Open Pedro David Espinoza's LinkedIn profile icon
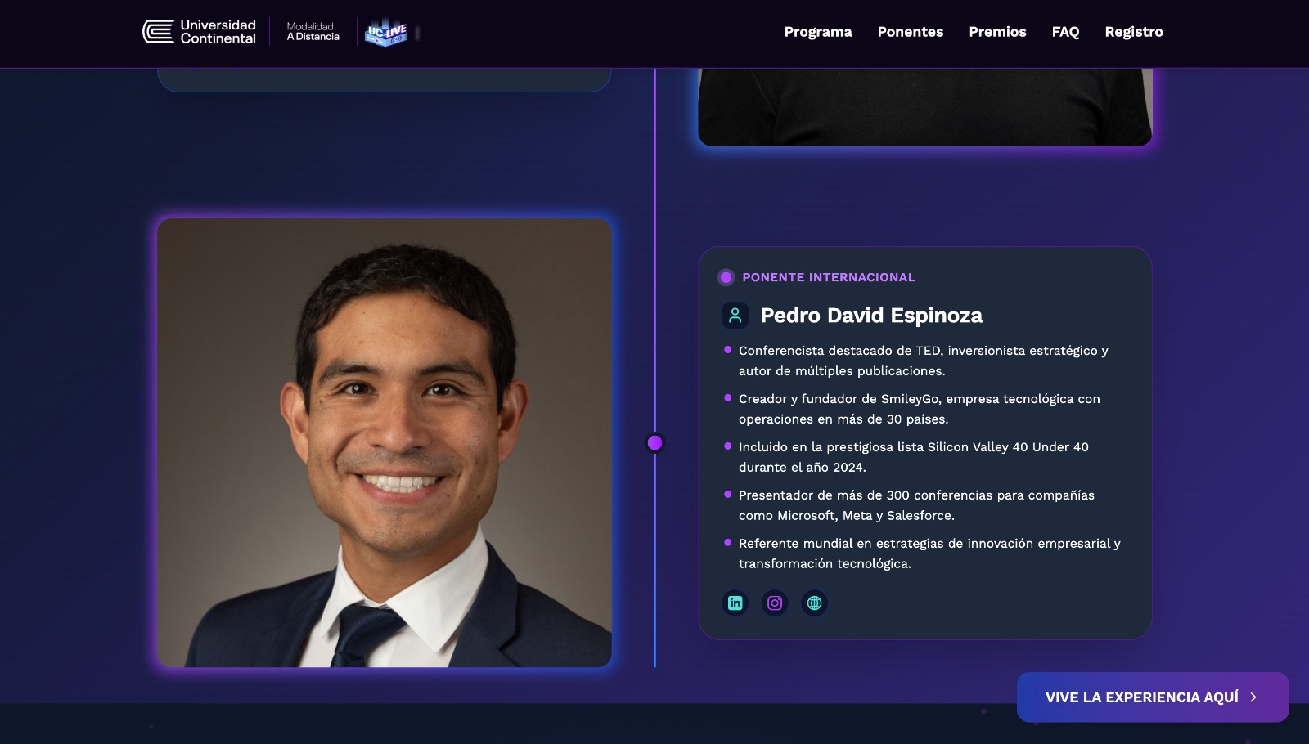Viewport: 1309px width, 744px height. tap(735, 603)
